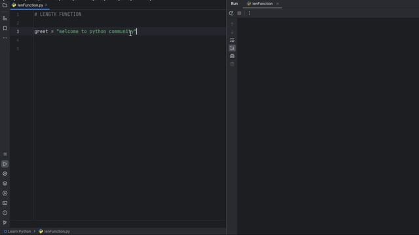Toggle scroll to end in Run console
Image resolution: width=419 pixels, height=235 pixels.
(232, 48)
